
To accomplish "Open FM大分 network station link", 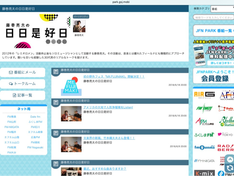I will coord(12,153).
